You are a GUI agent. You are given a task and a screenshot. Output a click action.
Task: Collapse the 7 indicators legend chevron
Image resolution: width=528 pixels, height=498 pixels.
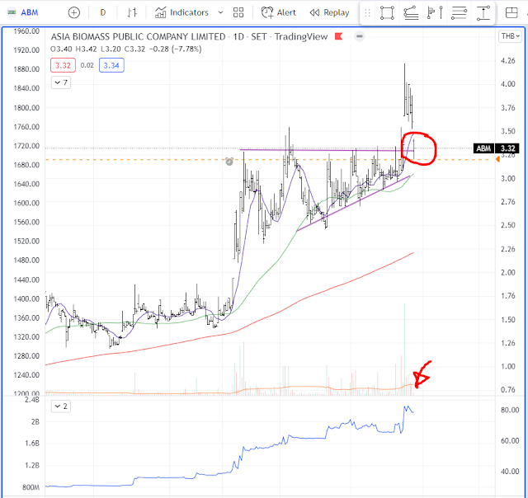61,82
